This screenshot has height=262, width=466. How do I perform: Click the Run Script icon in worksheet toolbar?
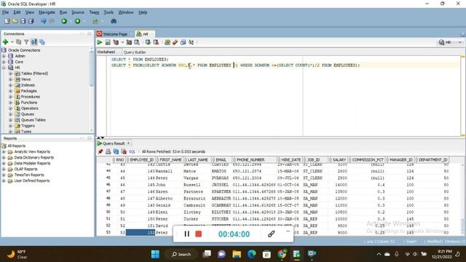tap(108, 42)
